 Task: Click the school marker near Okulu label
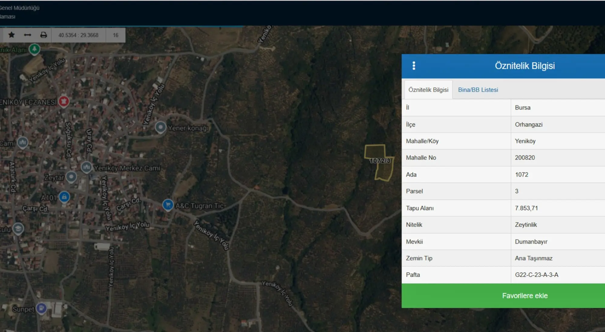[x=18, y=229]
